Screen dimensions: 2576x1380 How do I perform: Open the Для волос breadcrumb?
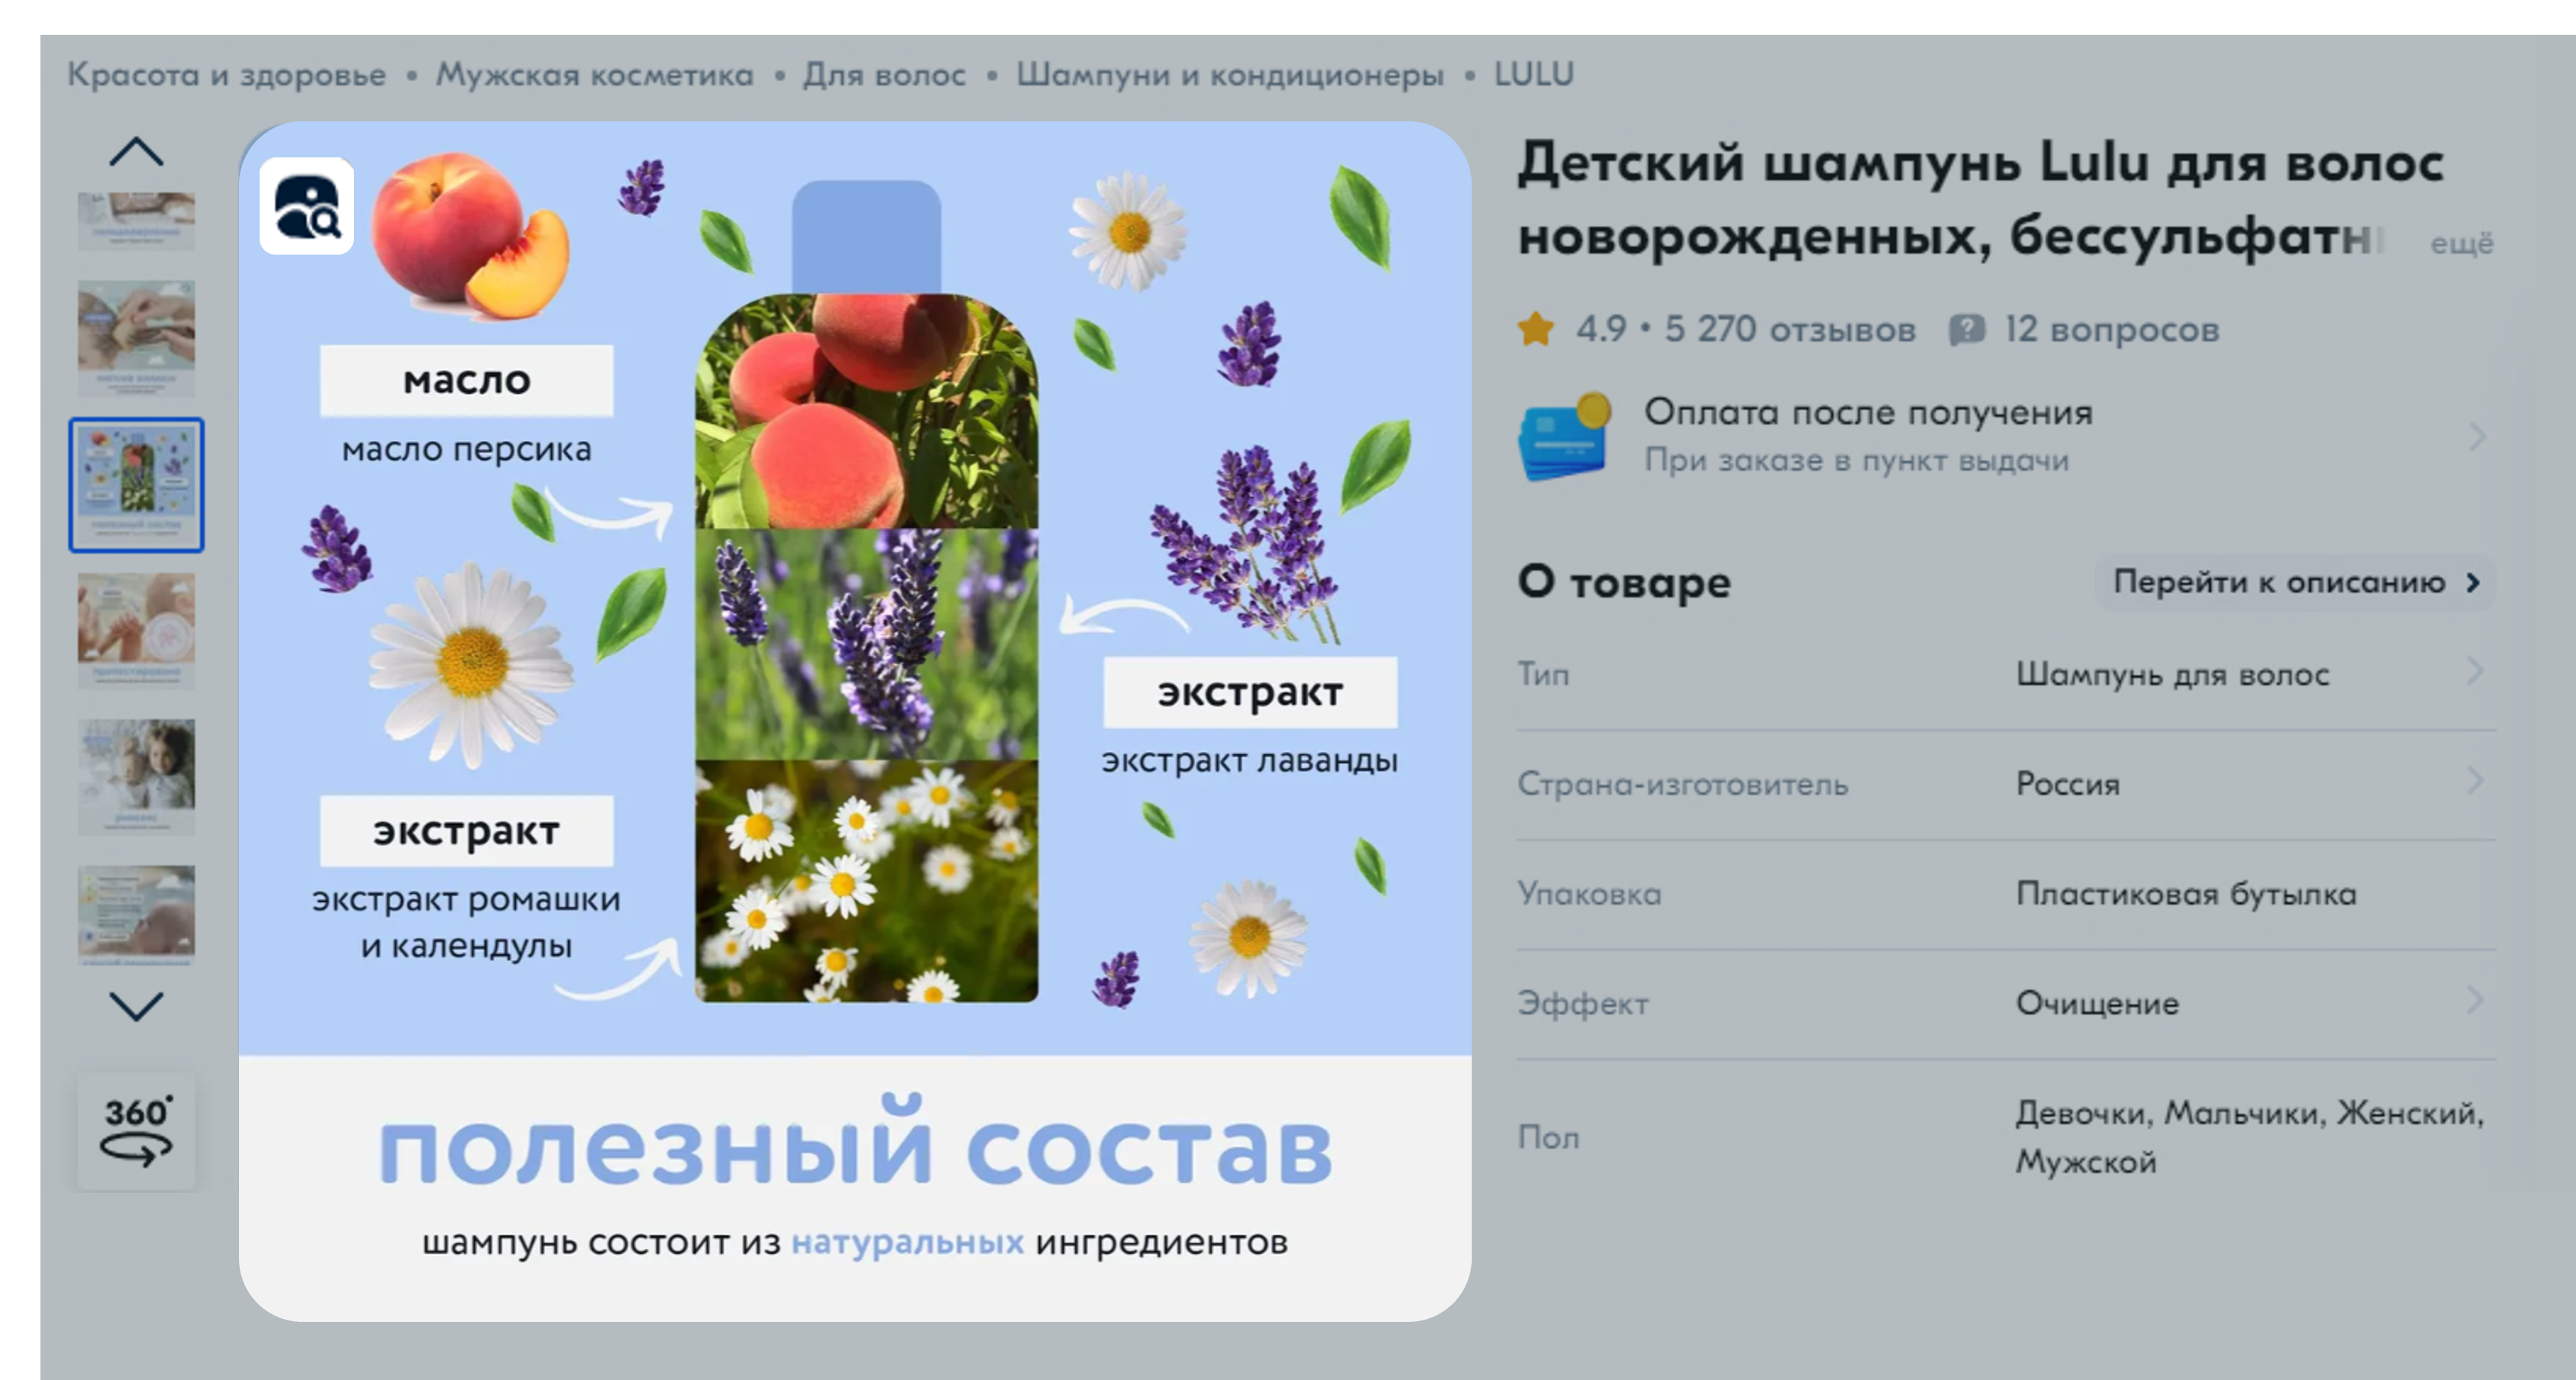coord(885,75)
